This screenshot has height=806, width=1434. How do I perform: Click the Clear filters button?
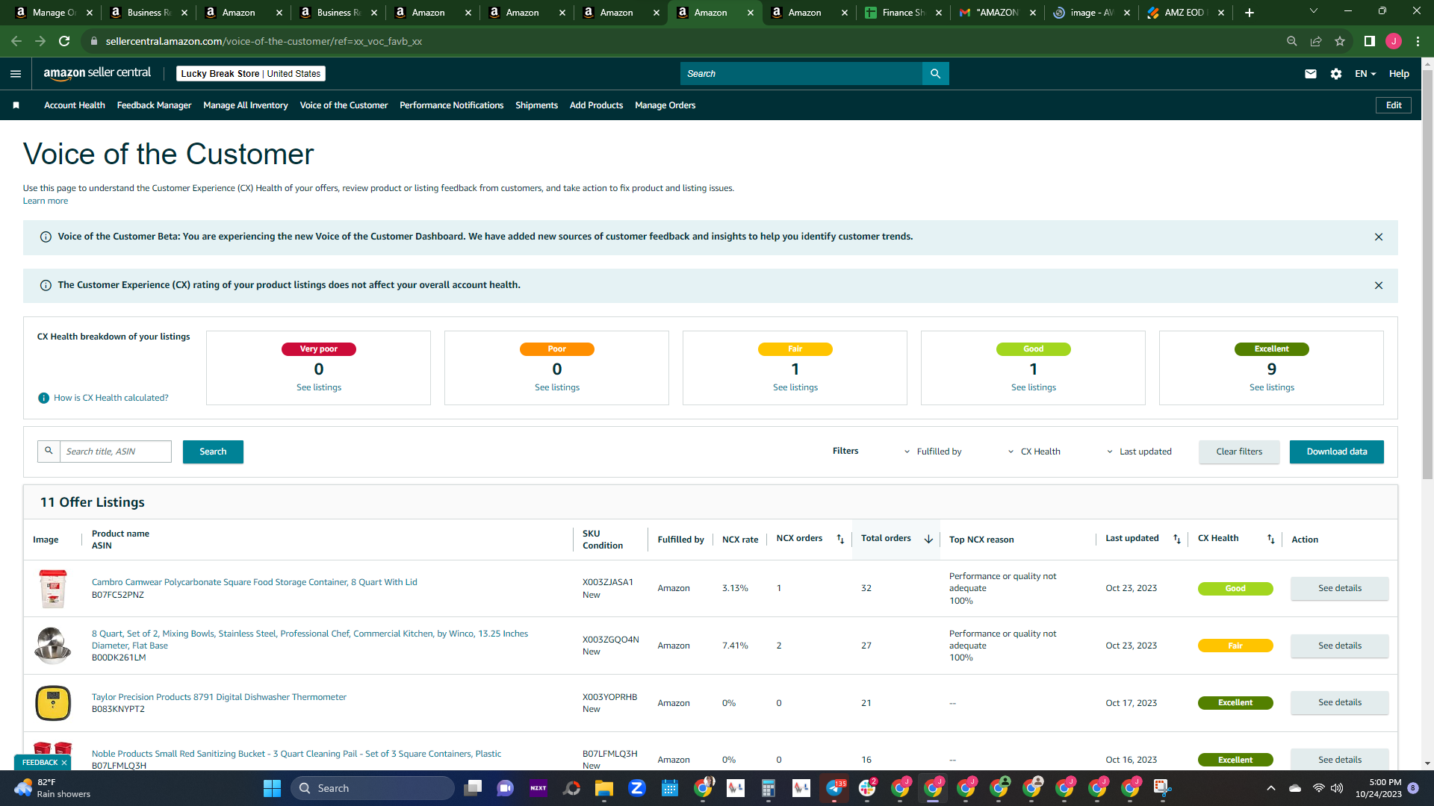(1239, 452)
